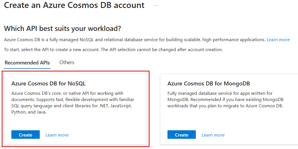Select the NoSQL card's first description line
This screenshot has width=298, height=149.
click(x=67, y=93)
